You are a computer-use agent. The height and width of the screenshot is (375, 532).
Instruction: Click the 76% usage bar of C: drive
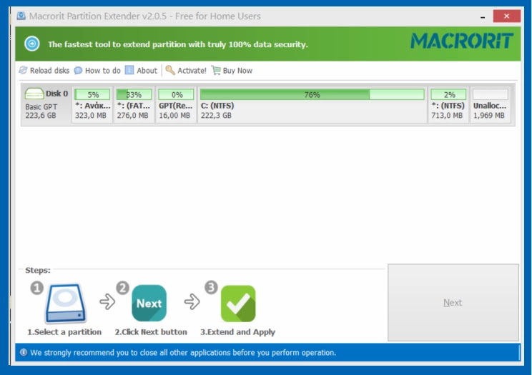point(312,94)
